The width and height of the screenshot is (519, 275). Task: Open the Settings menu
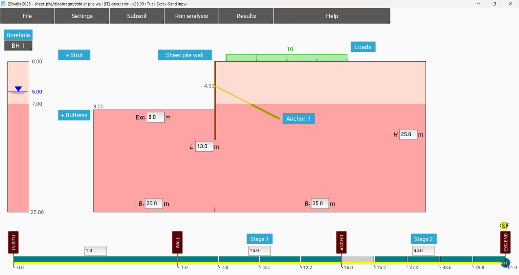coord(82,16)
